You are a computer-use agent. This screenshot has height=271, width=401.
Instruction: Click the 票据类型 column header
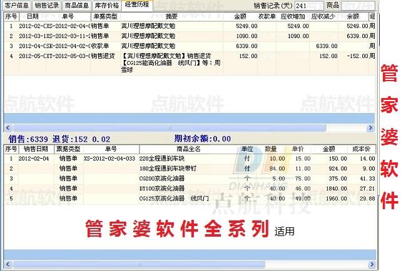coord(68,149)
